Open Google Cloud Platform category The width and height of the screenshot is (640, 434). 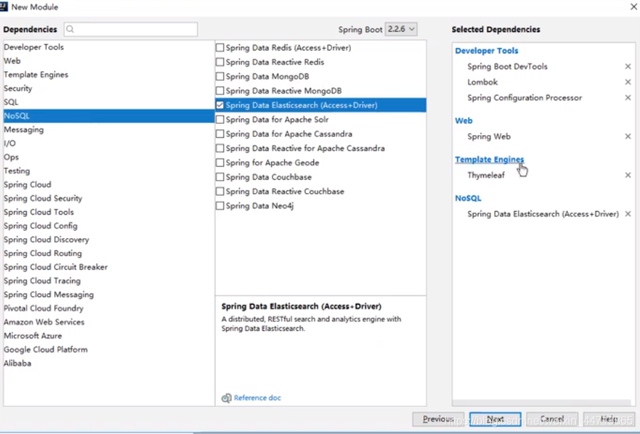(x=109, y=350)
